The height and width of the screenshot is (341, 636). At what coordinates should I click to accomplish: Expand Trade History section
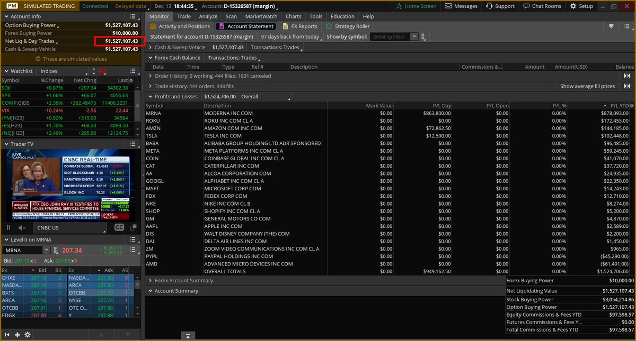click(x=150, y=86)
